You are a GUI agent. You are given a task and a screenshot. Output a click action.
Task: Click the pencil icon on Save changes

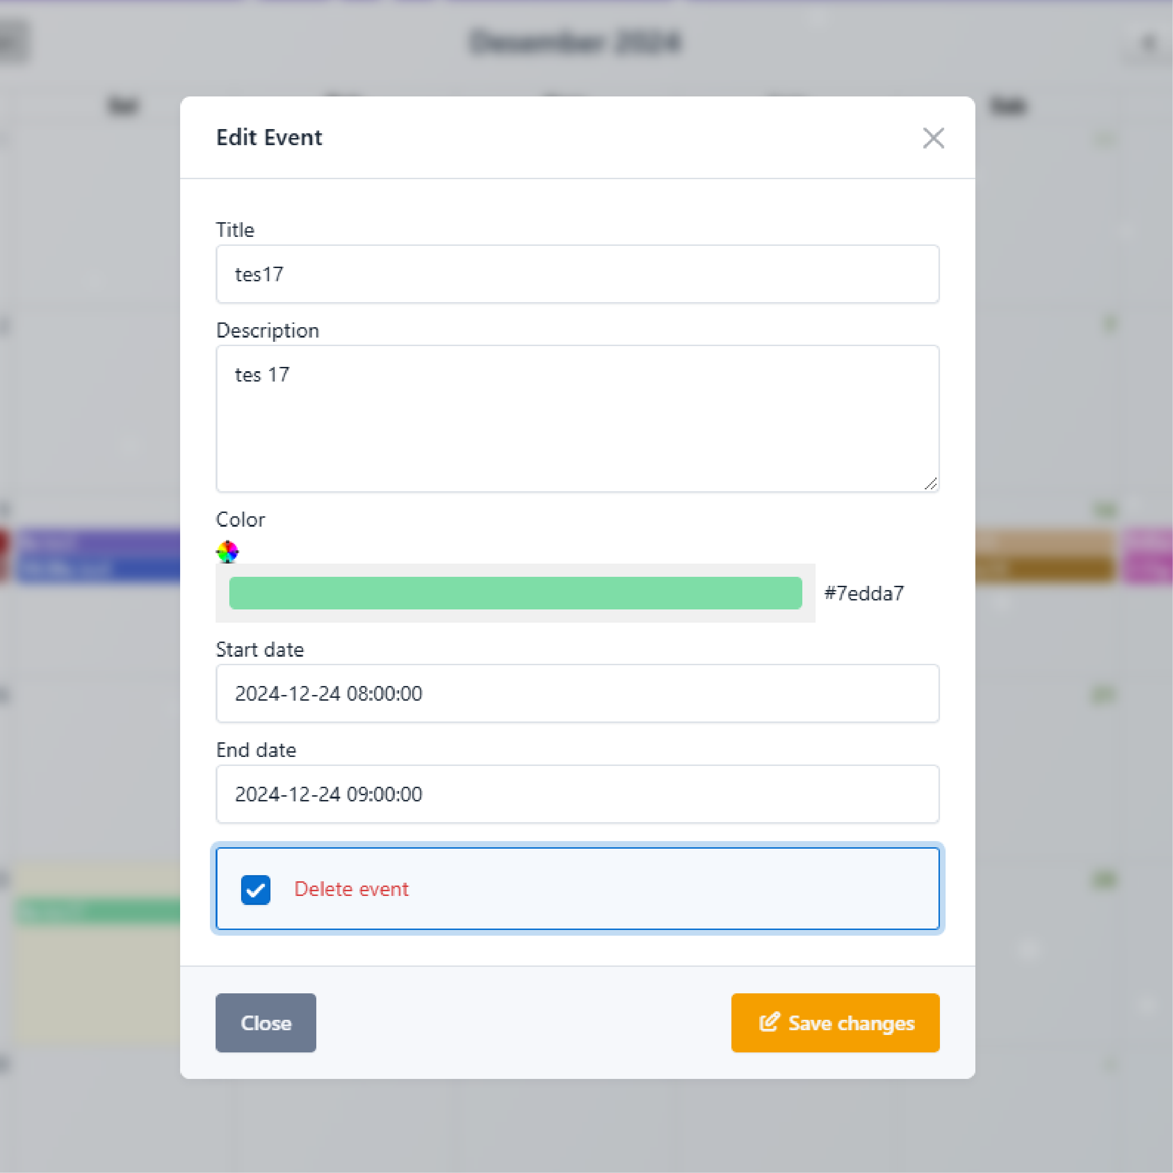[769, 1023]
